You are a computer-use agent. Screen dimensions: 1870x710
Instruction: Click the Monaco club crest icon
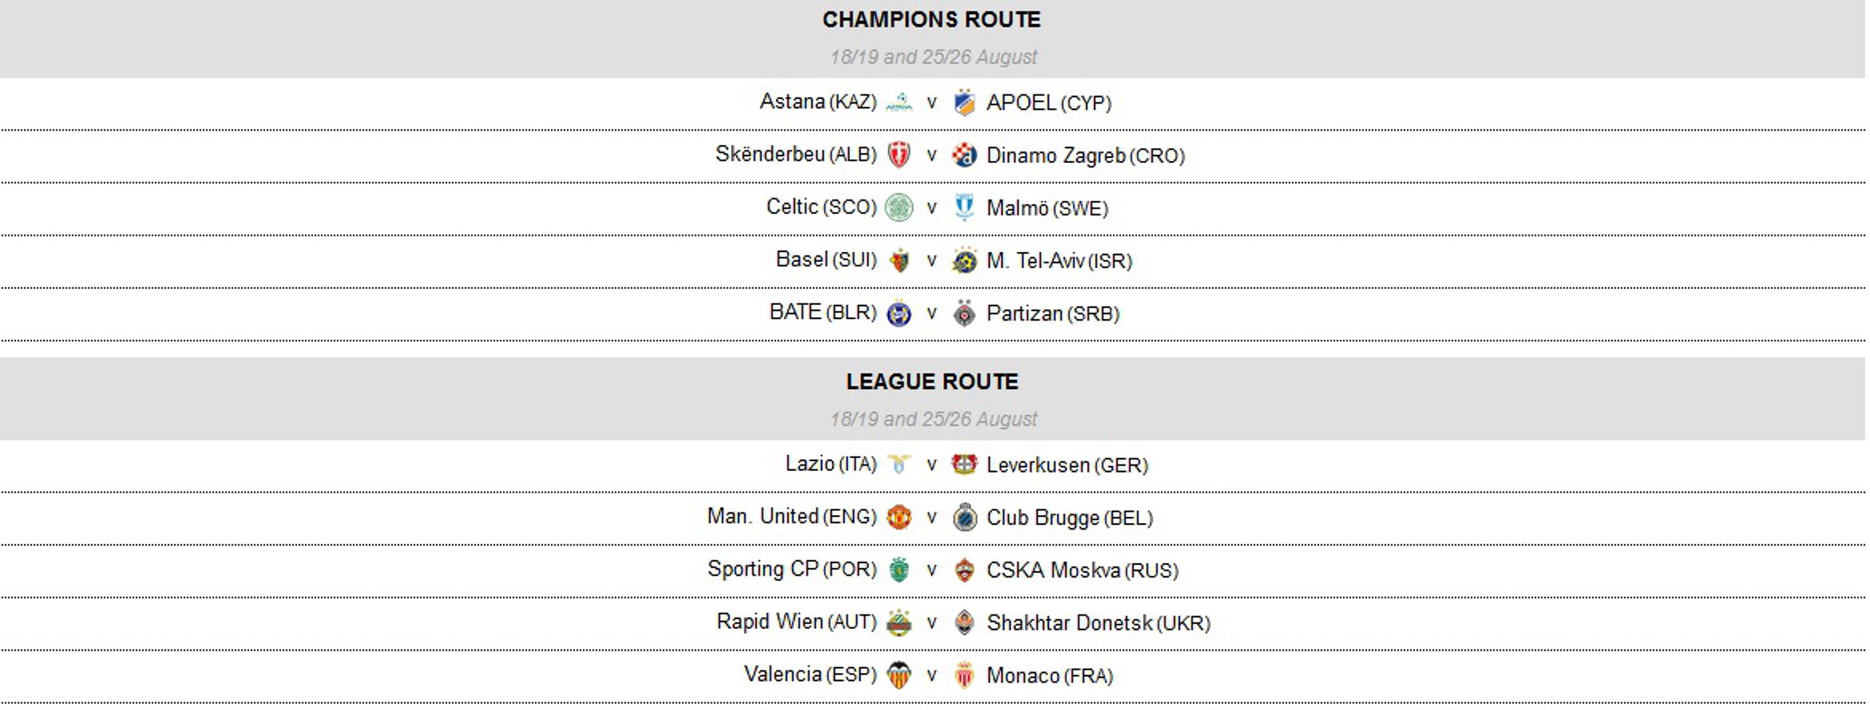964,674
